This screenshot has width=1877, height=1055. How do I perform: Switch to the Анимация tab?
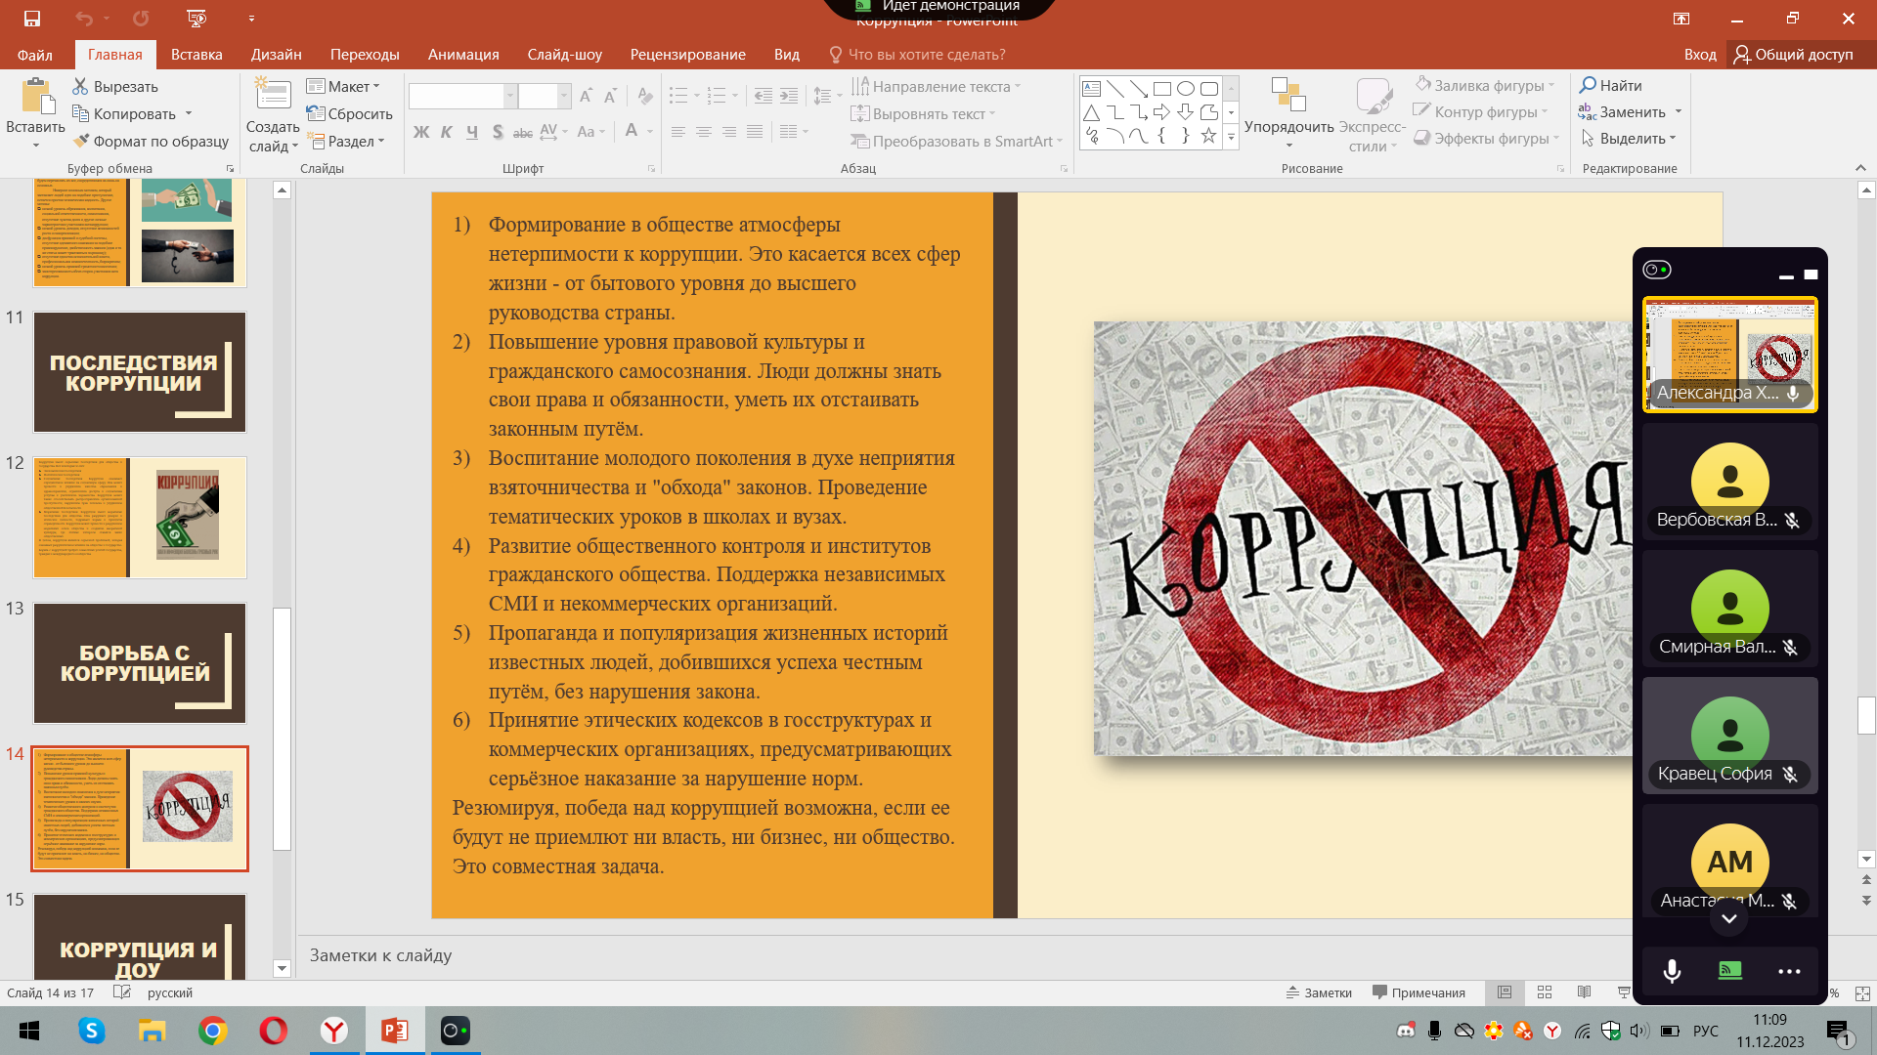[x=463, y=55]
